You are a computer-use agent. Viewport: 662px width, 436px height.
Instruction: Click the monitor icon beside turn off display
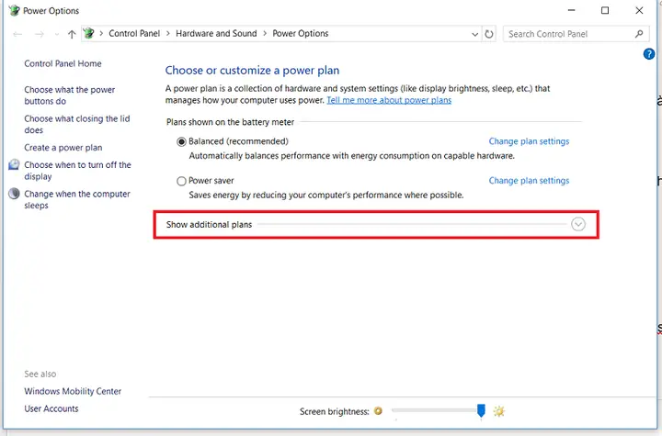15,164
